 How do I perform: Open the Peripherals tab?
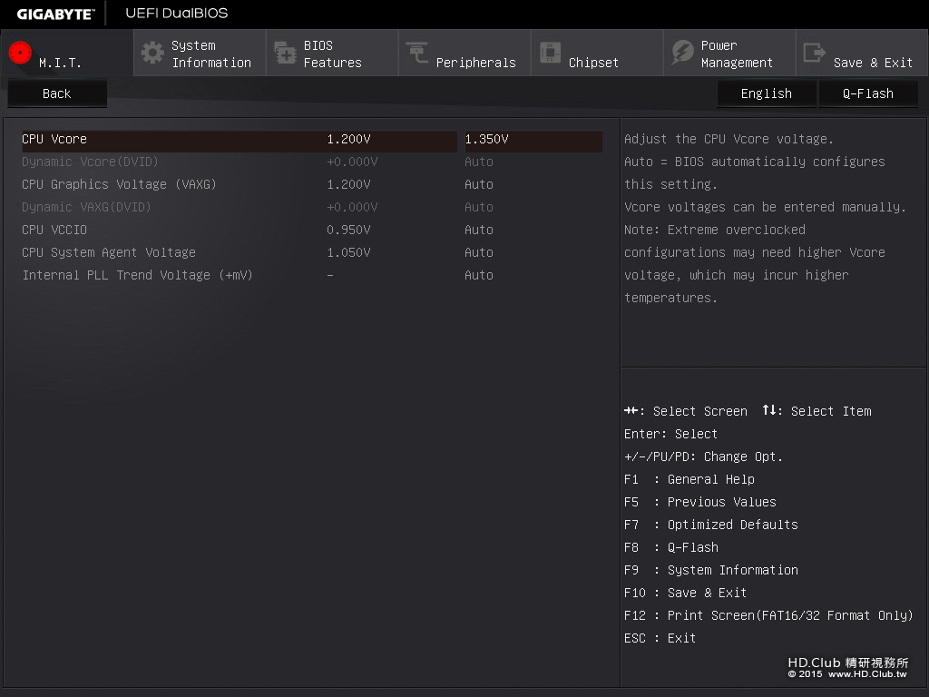coord(464,54)
